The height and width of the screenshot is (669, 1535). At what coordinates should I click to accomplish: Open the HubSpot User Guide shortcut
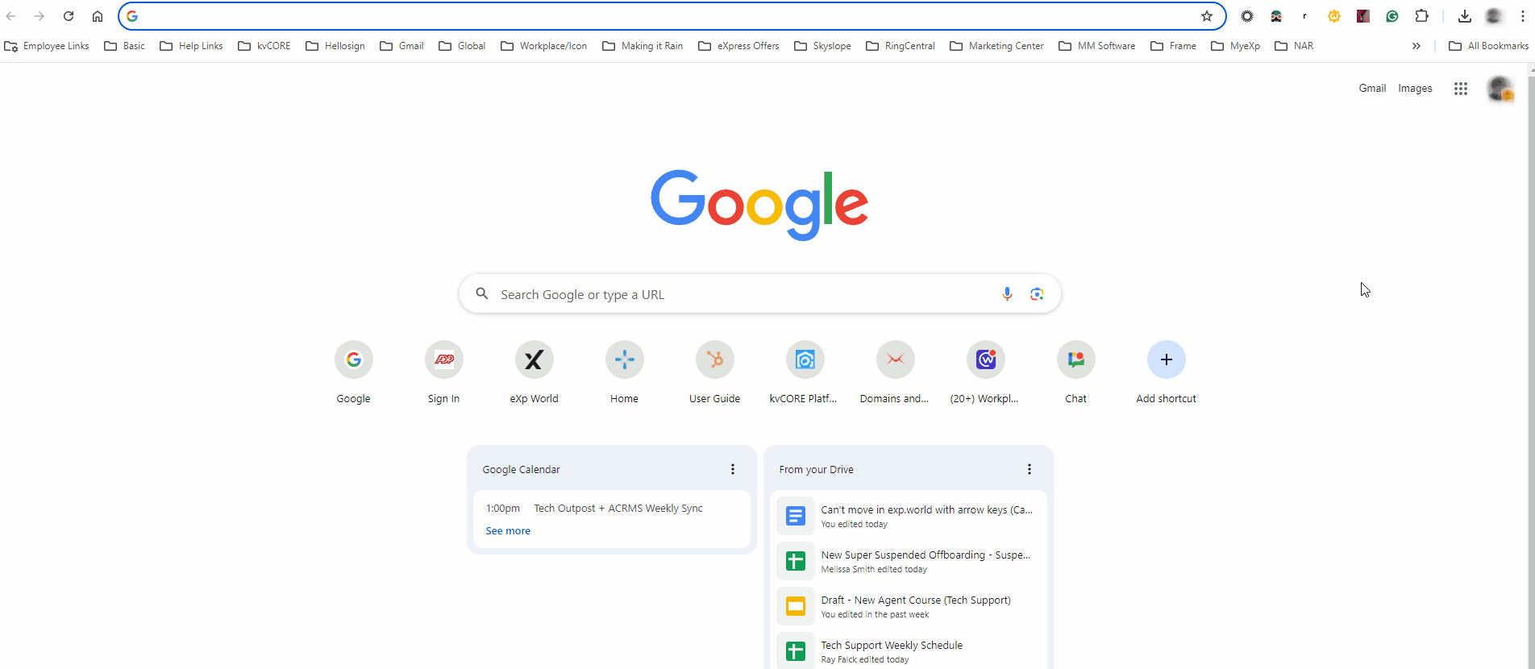(715, 374)
